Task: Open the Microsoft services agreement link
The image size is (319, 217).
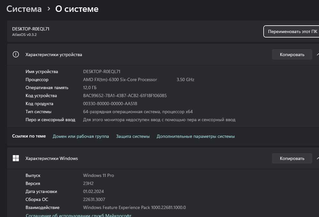Action: (78, 215)
